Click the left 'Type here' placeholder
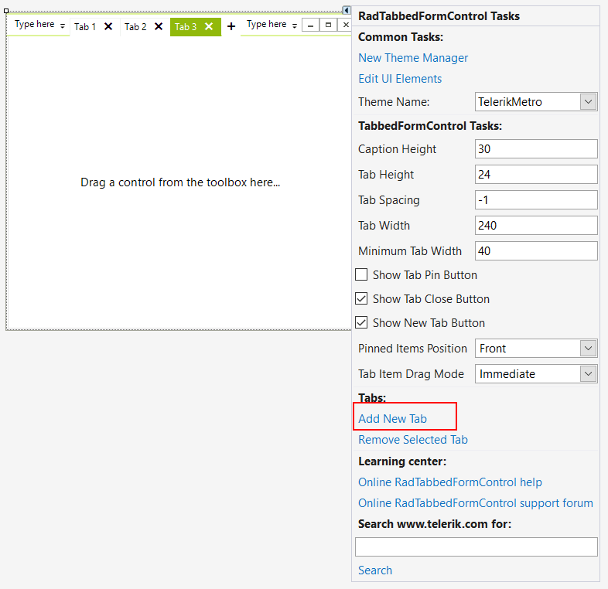 point(35,24)
